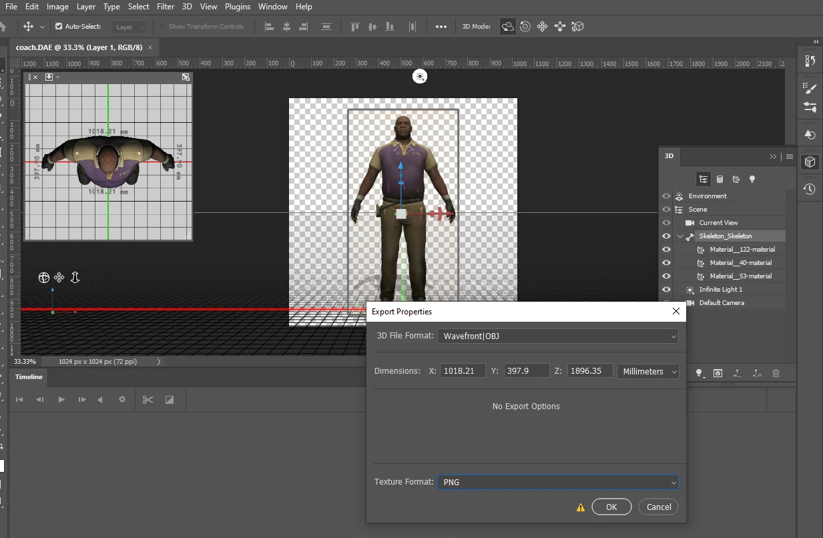Filter the 3D panel by Meshes
Viewport: 823px width, 538px height.
coord(720,179)
